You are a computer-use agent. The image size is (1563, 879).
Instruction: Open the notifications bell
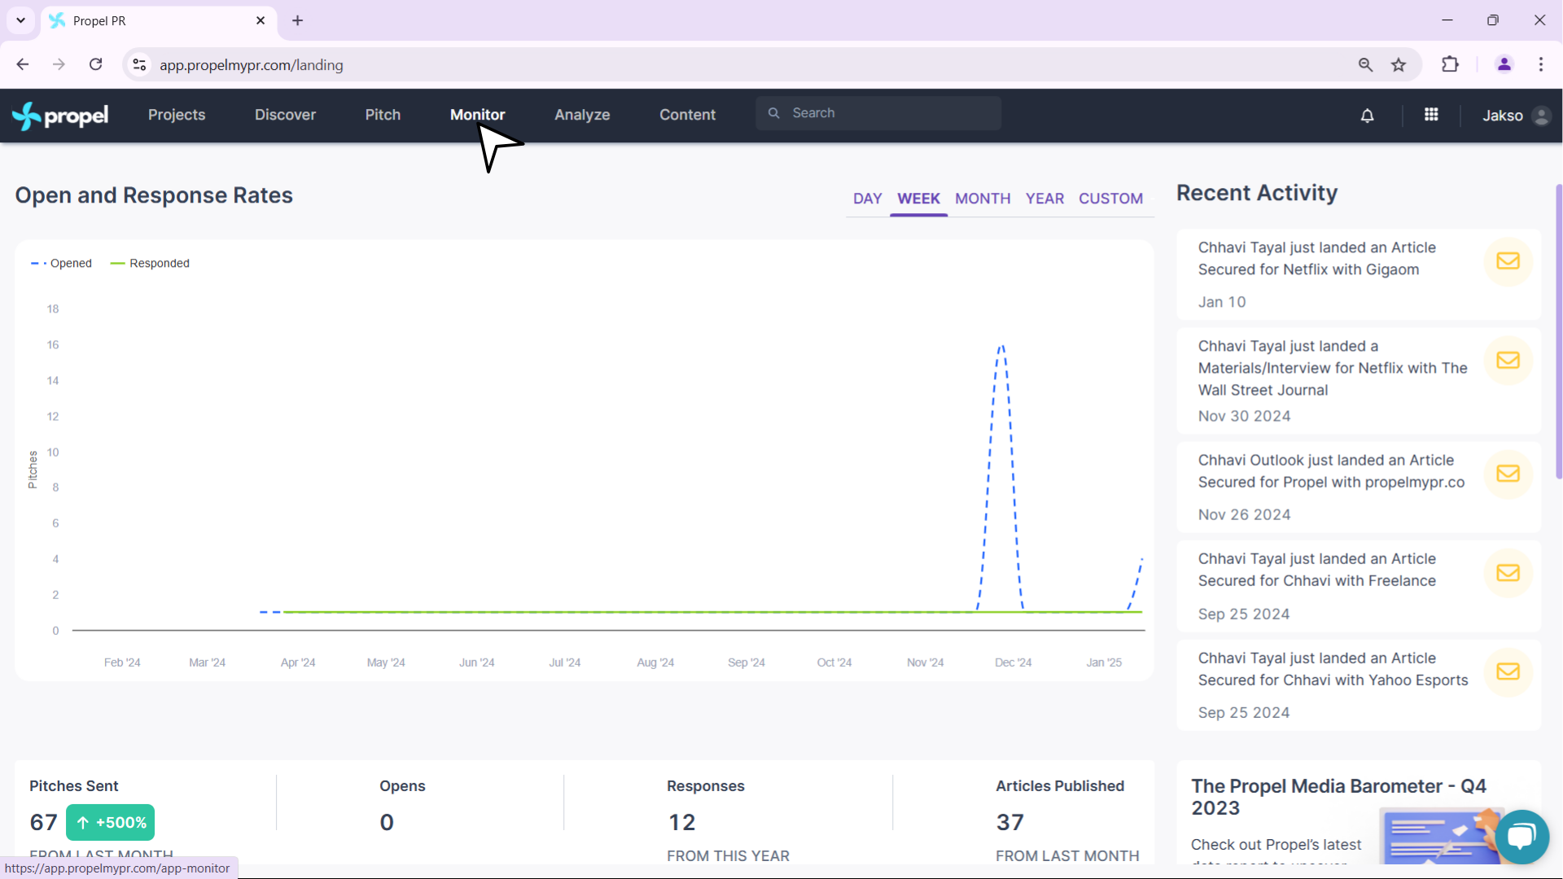[x=1368, y=116]
